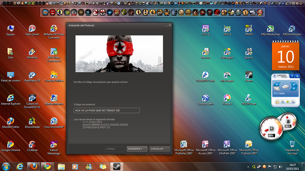Click the calendar gadget showing jueves 10
305x171 pixels.
[x=286, y=56]
